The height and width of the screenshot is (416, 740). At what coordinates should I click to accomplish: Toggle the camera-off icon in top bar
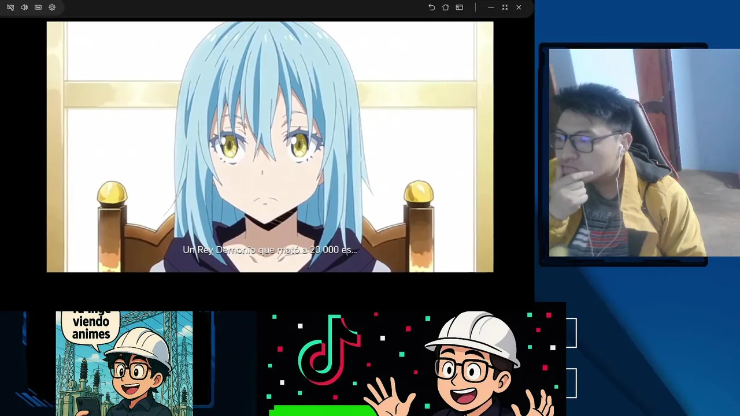coord(10,8)
